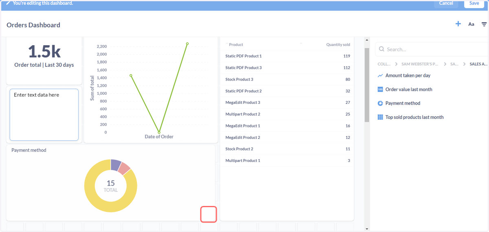
Task: Select the Static PDF Product 3 cell
Action: [244, 68]
